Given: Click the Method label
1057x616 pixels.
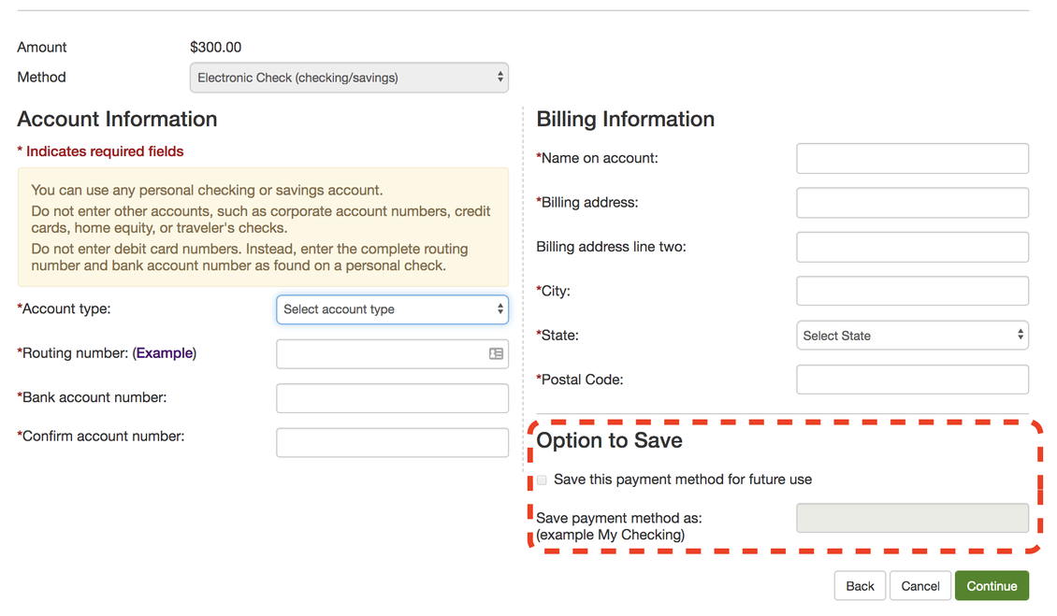Looking at the screenshot, I should [42, 77].
